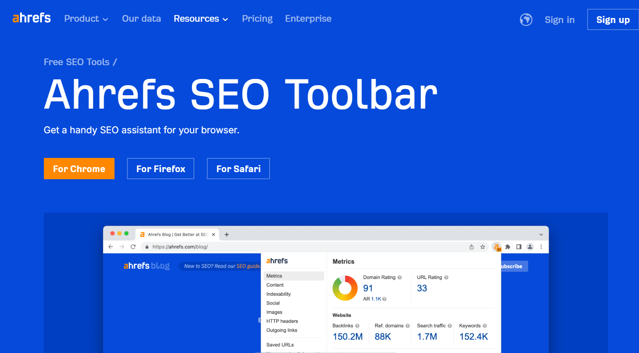The width and height of the screenshot is (639, 353).
Task: Click Ref. domains value 88K
Action: click(383, 337)
